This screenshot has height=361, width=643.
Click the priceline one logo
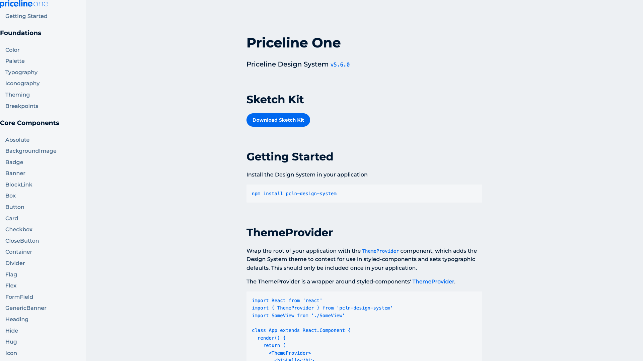[x=24, y=4]
